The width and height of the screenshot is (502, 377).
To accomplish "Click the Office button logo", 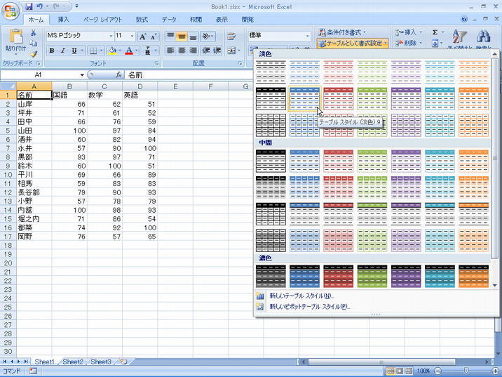I will pos(12,11).
